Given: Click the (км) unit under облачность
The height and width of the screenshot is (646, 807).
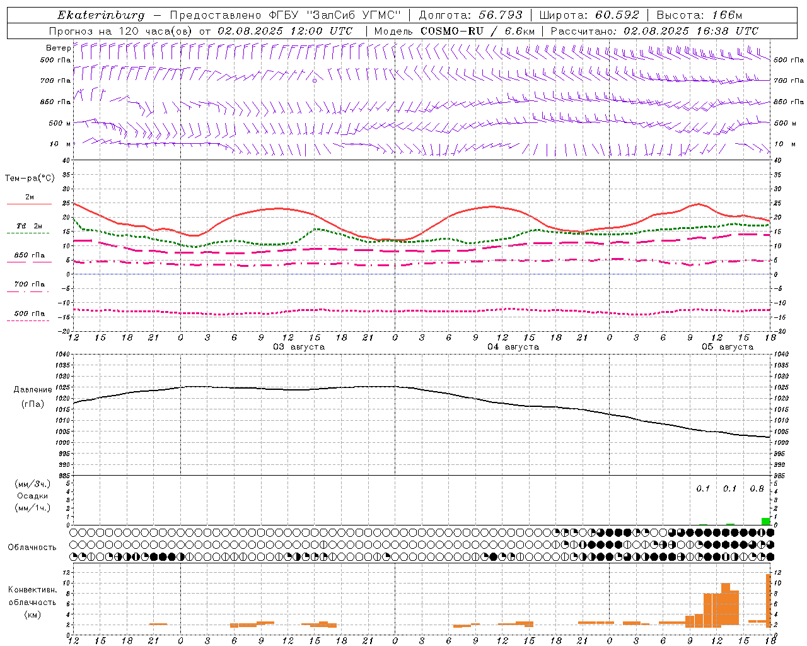Looking at the screenshot, I should [x=32, y=614].
